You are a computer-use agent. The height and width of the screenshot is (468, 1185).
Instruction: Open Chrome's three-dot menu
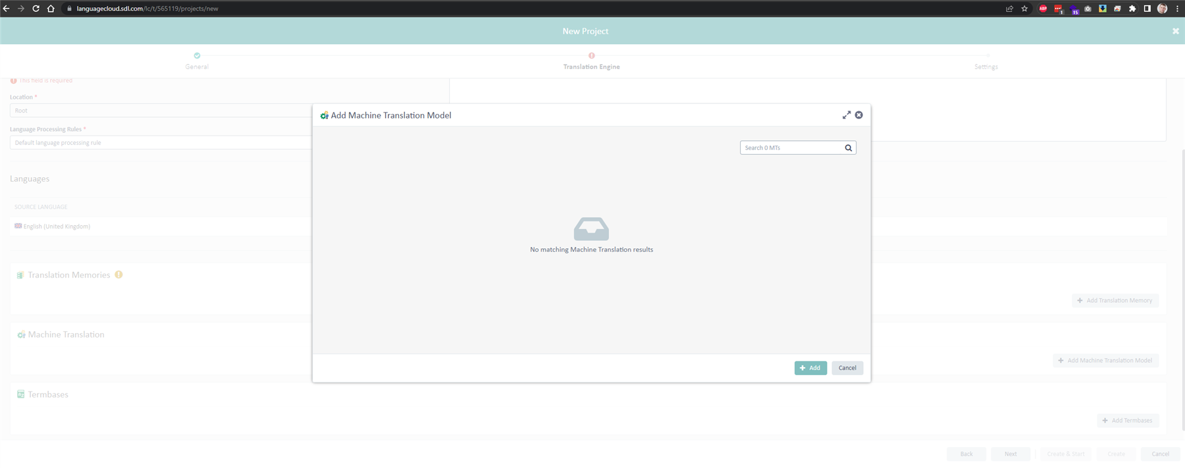tap(1177, 9)
